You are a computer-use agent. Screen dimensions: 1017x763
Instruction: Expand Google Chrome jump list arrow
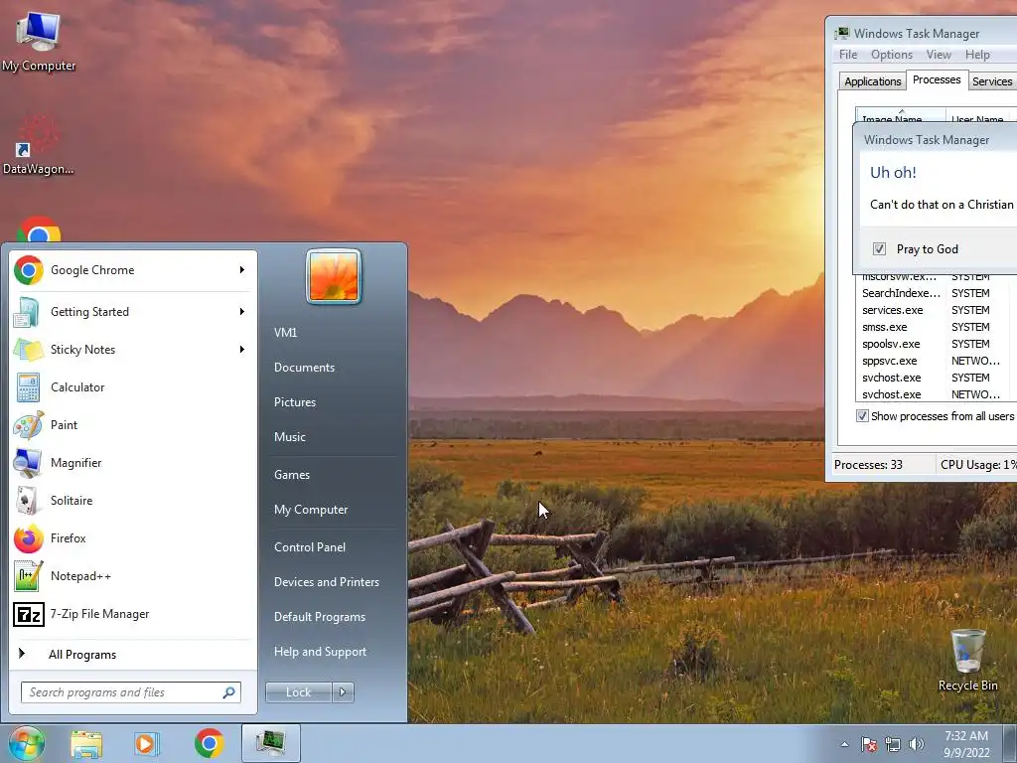pos(242,270)
